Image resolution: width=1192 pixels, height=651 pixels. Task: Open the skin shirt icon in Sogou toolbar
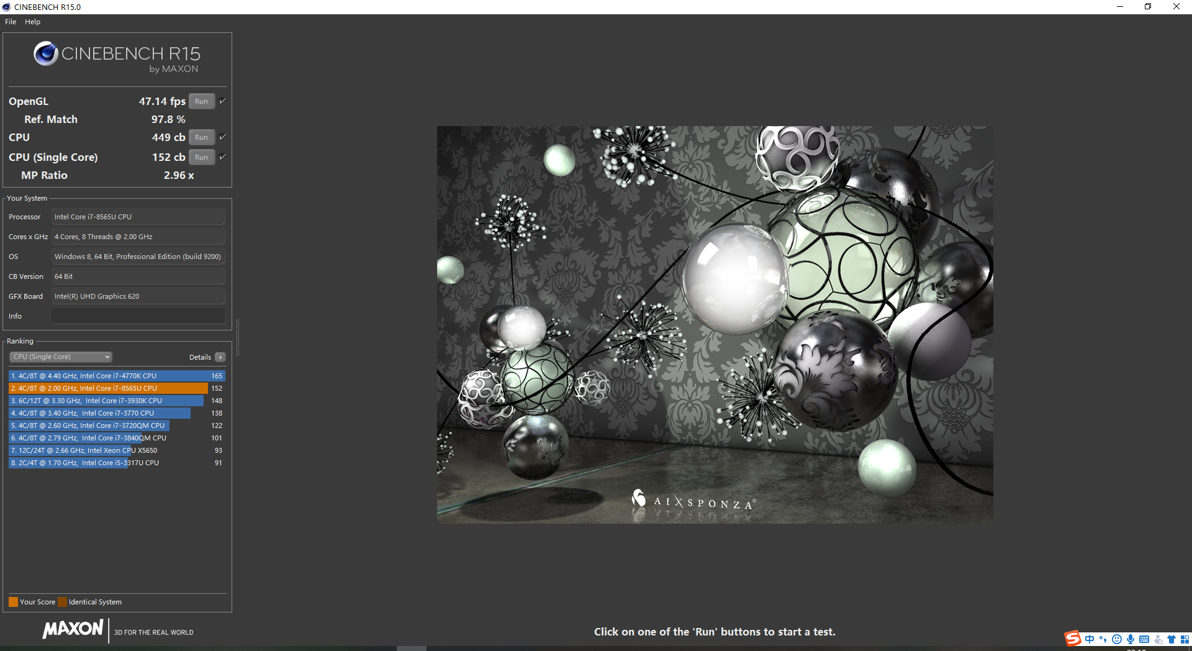(x=1172, y=639)
